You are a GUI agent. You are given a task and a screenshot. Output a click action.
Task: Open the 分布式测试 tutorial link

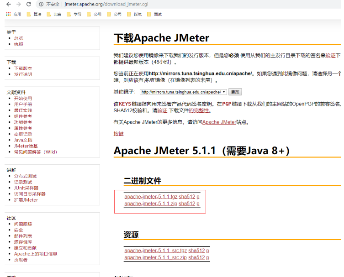point(25,176)
